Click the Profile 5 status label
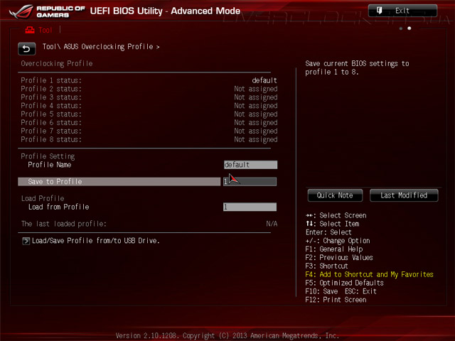The image size is (455, 341). point(51,114)
